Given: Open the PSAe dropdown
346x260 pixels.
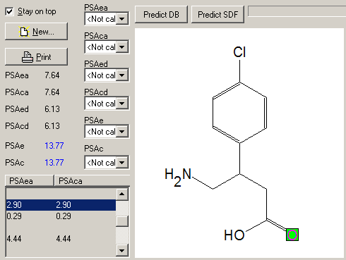Looking at the screenshot, I should (122, 131).
